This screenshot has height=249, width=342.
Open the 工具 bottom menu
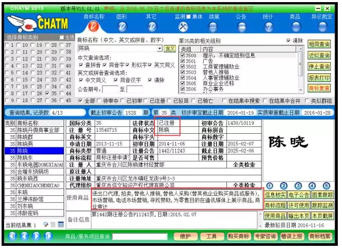pyautogui.click(x=212, y=236)
